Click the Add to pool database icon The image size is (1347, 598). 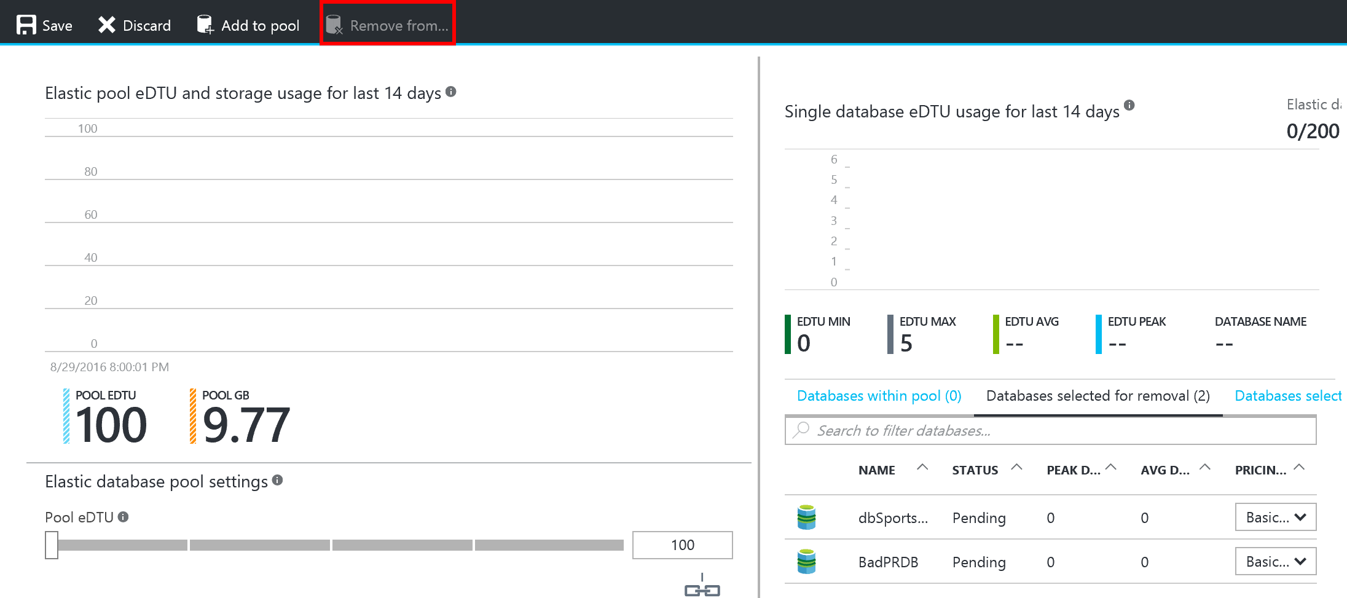205,25
